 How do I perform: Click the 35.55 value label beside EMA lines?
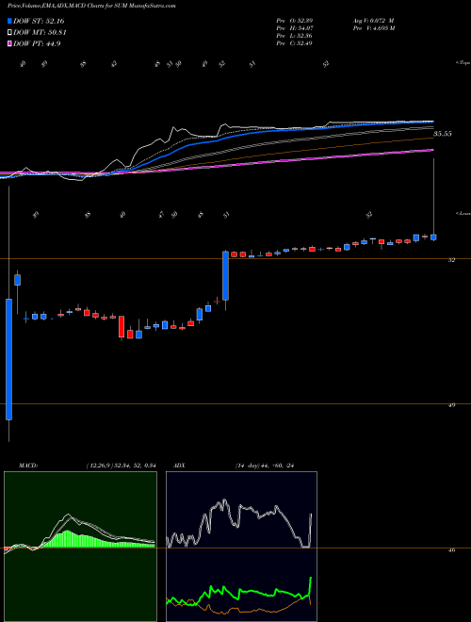(443, 134)
